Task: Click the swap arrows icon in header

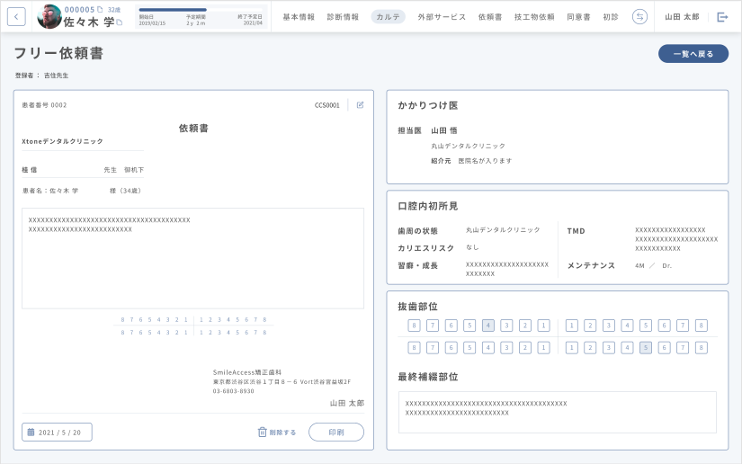Action: tap(639, 17)
